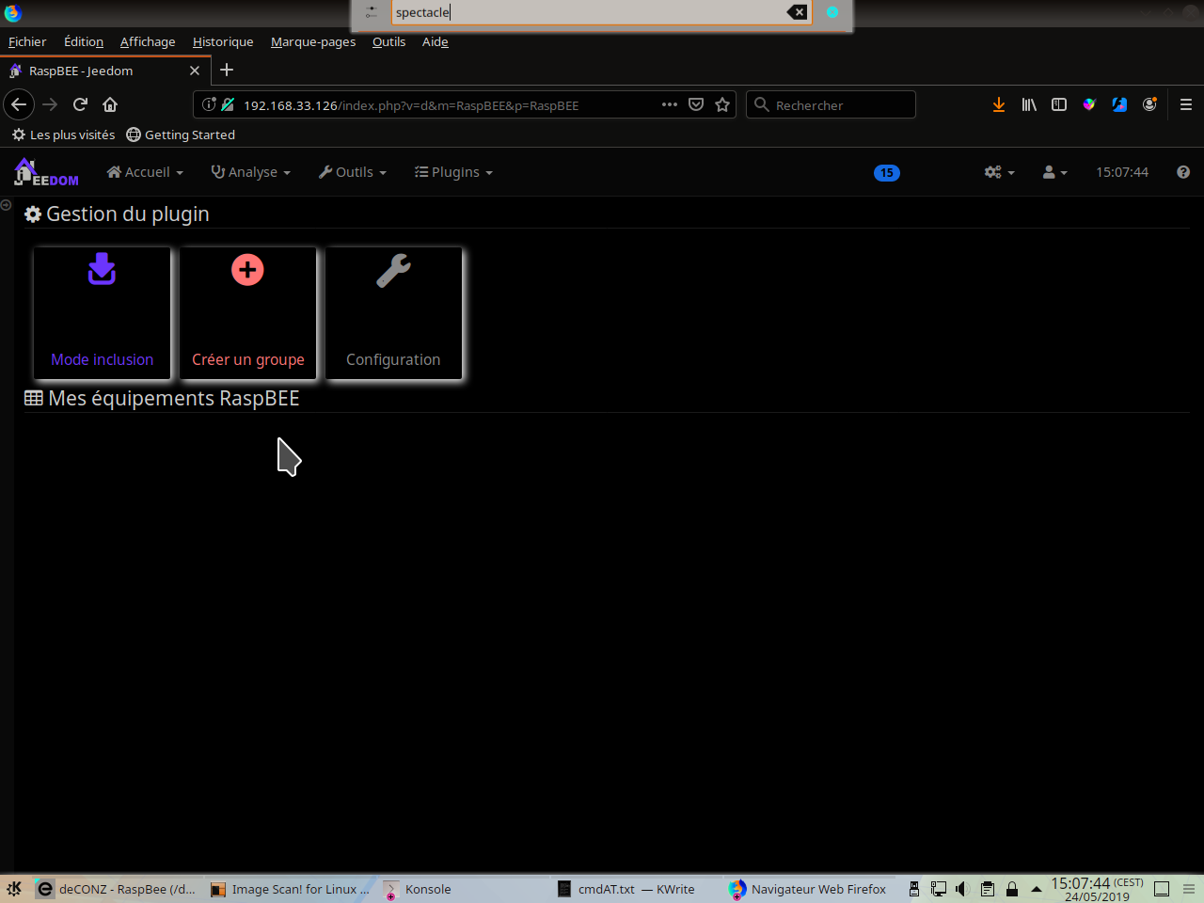Open the Marque-pages menu

coord(313,41)
